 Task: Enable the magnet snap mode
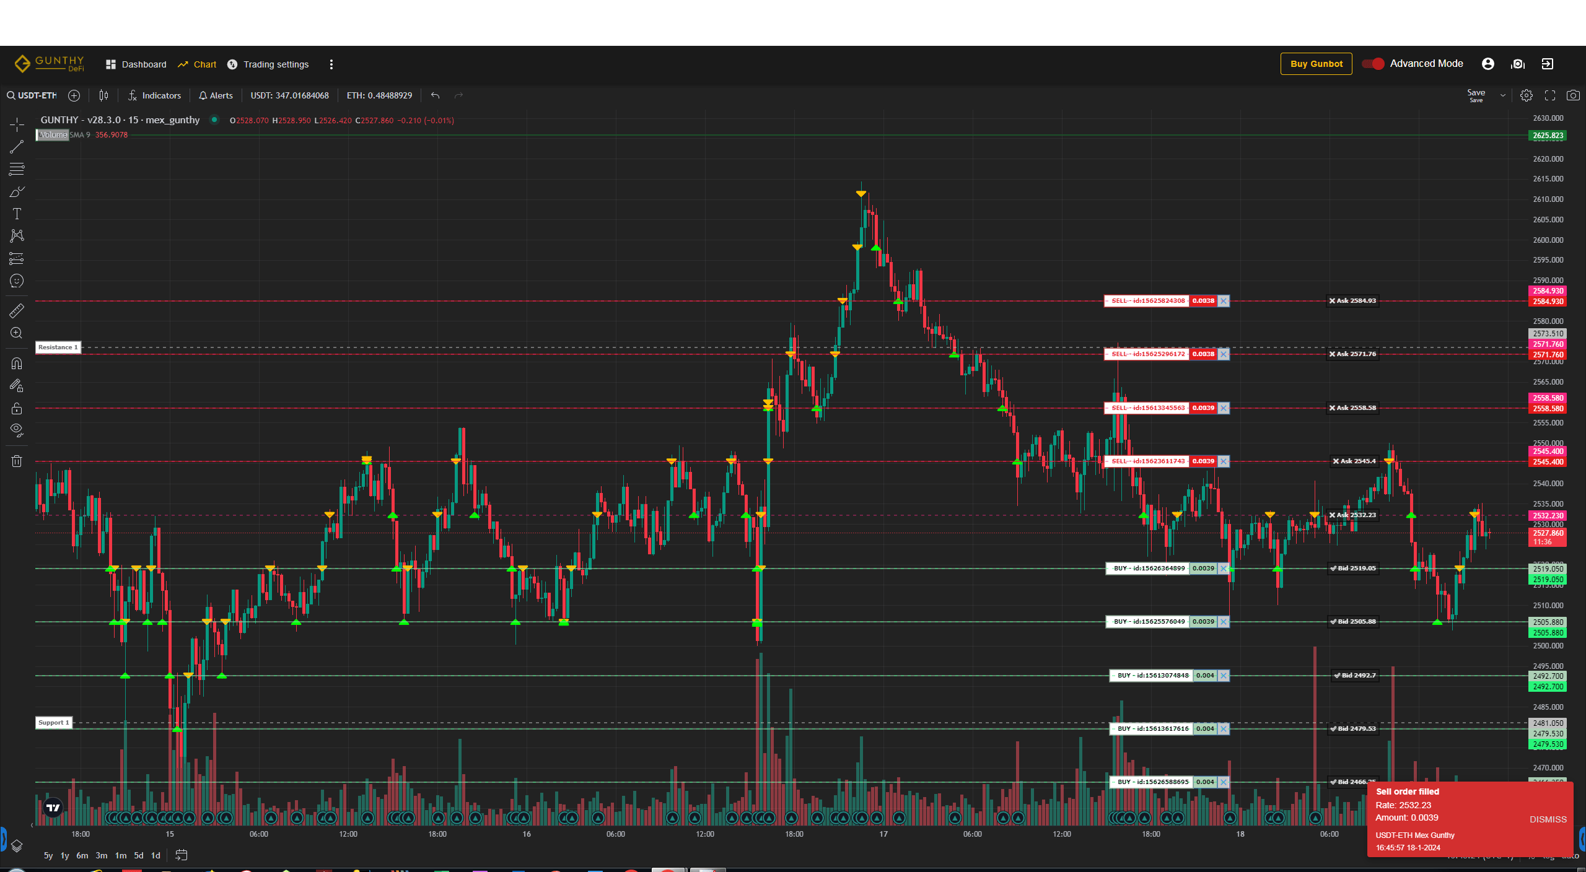coord(17,364)
